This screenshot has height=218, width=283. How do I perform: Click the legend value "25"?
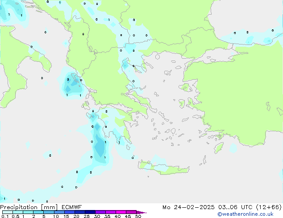pos(87,216)
